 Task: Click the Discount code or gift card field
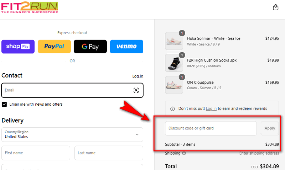tap(211, 128)
